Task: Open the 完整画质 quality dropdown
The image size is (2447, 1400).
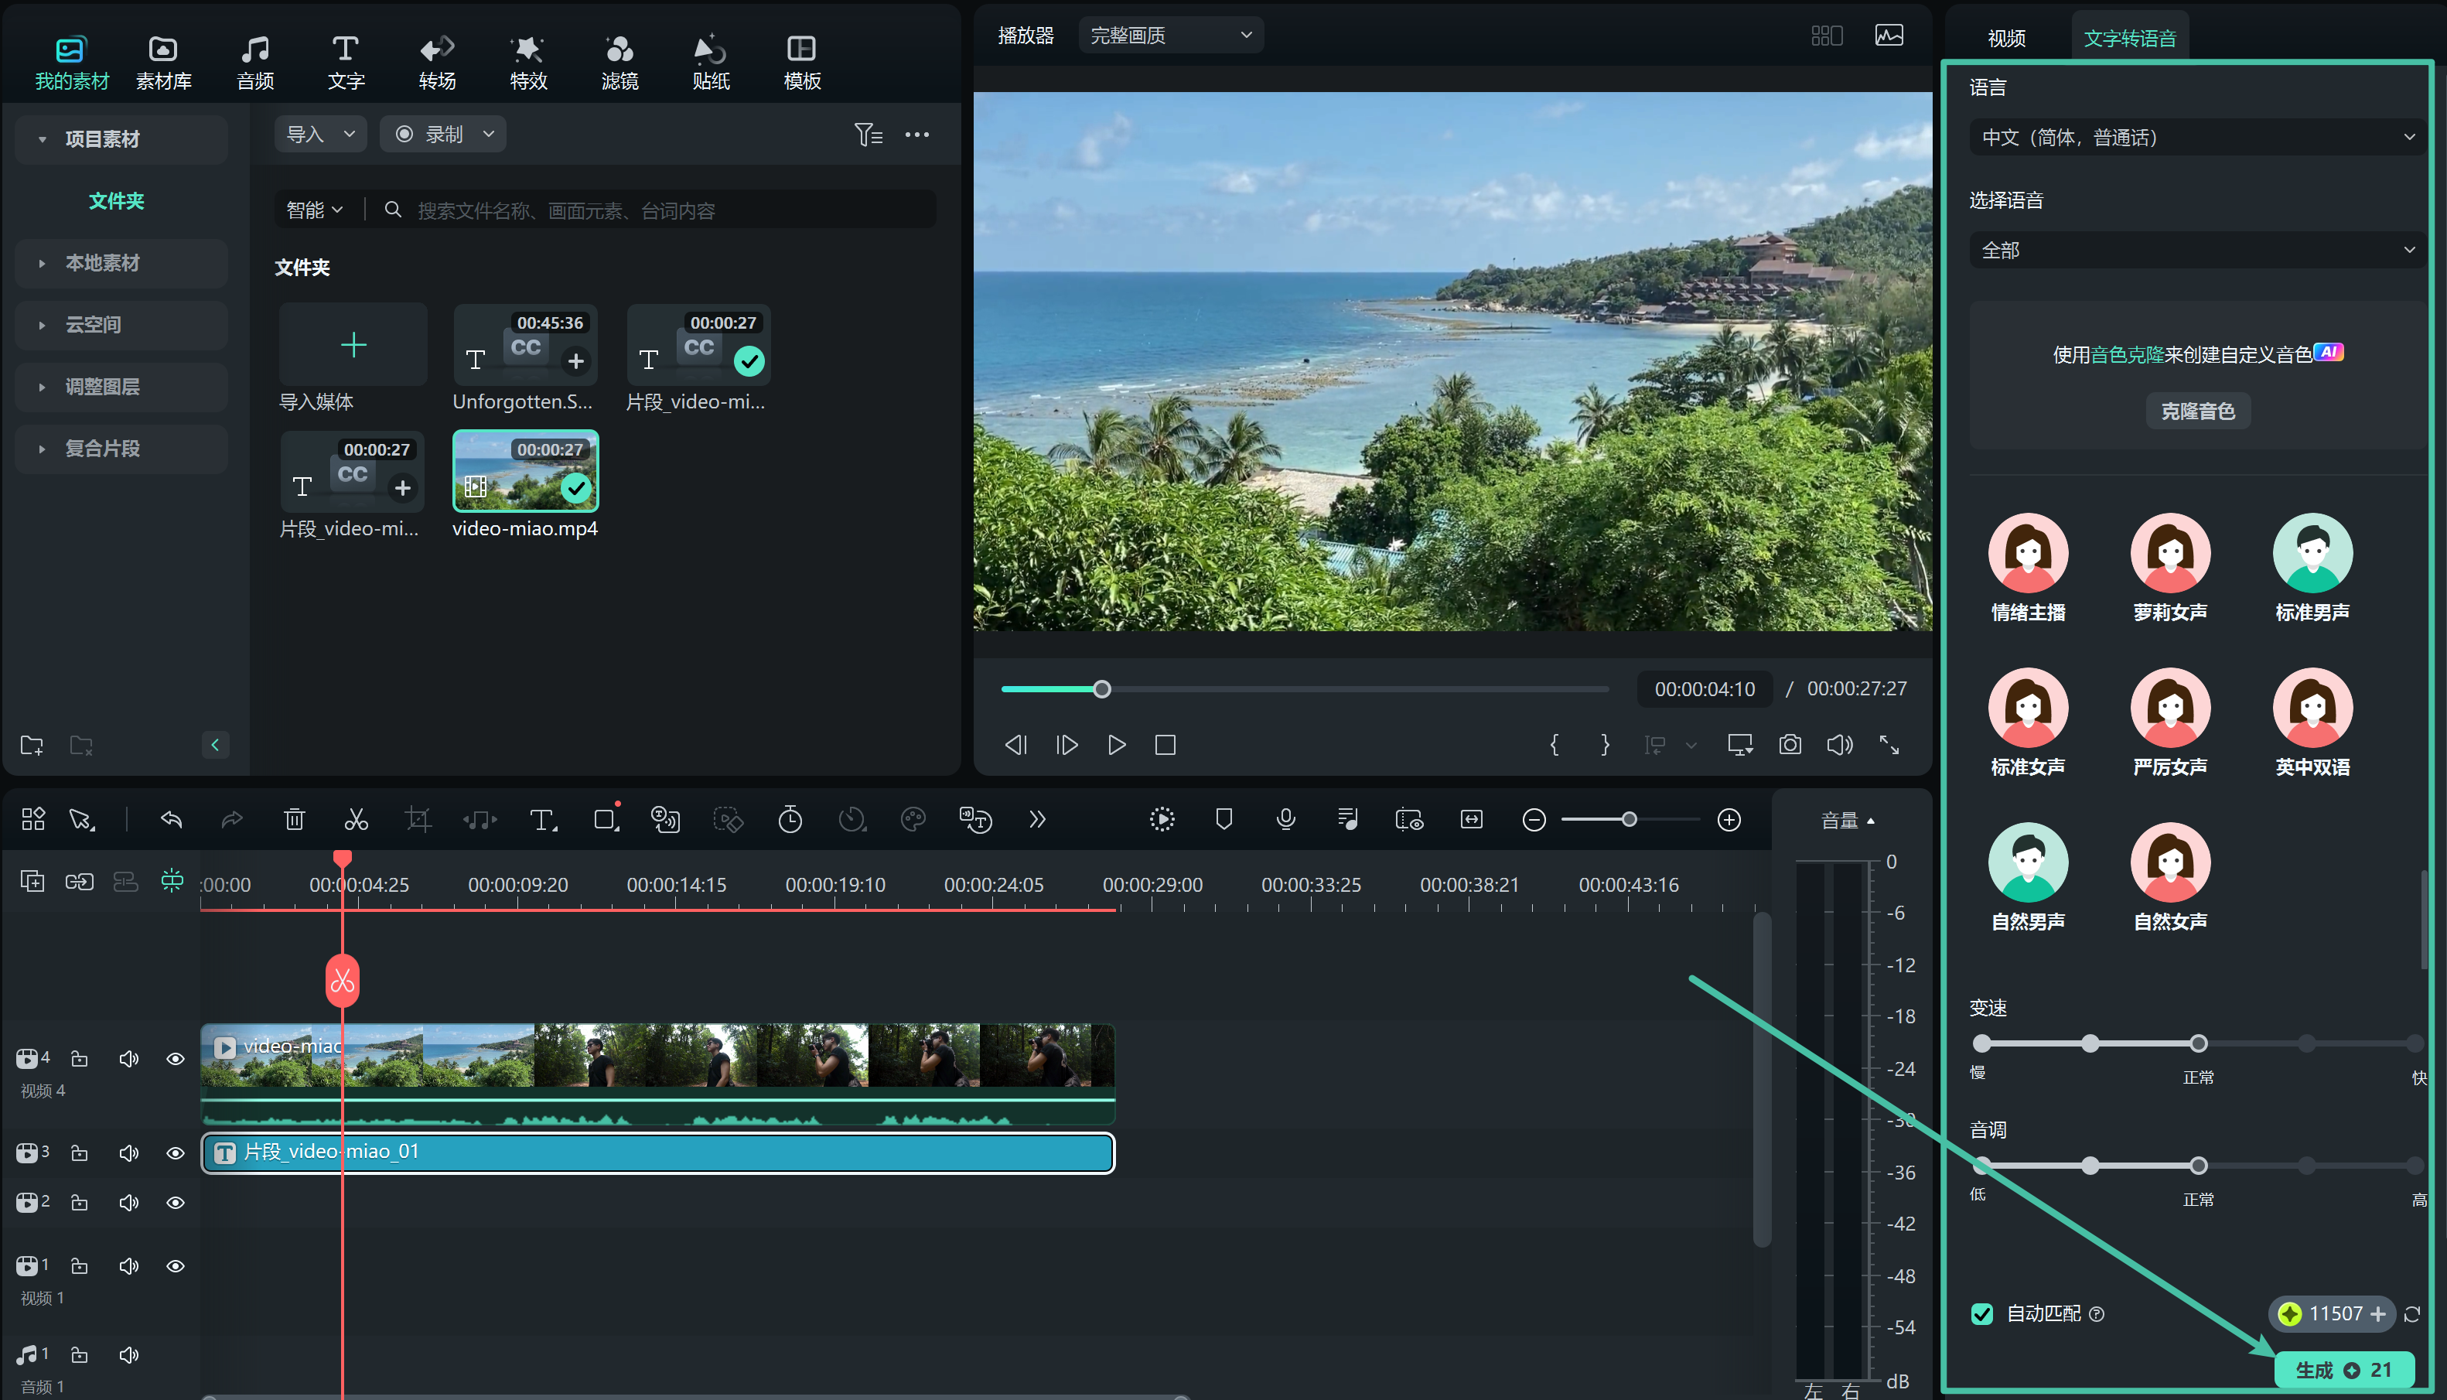Action: 1169,36
